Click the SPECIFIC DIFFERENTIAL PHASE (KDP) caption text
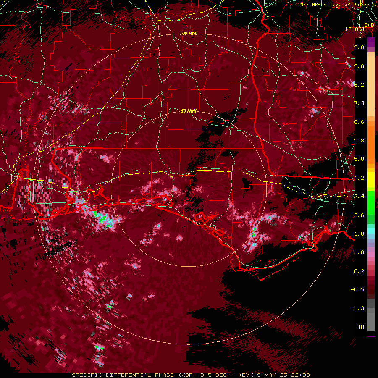The height and width of the screenshot is (378, 378). click(x=134, y=375)
